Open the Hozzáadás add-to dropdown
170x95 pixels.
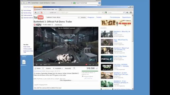click(58, 68)
